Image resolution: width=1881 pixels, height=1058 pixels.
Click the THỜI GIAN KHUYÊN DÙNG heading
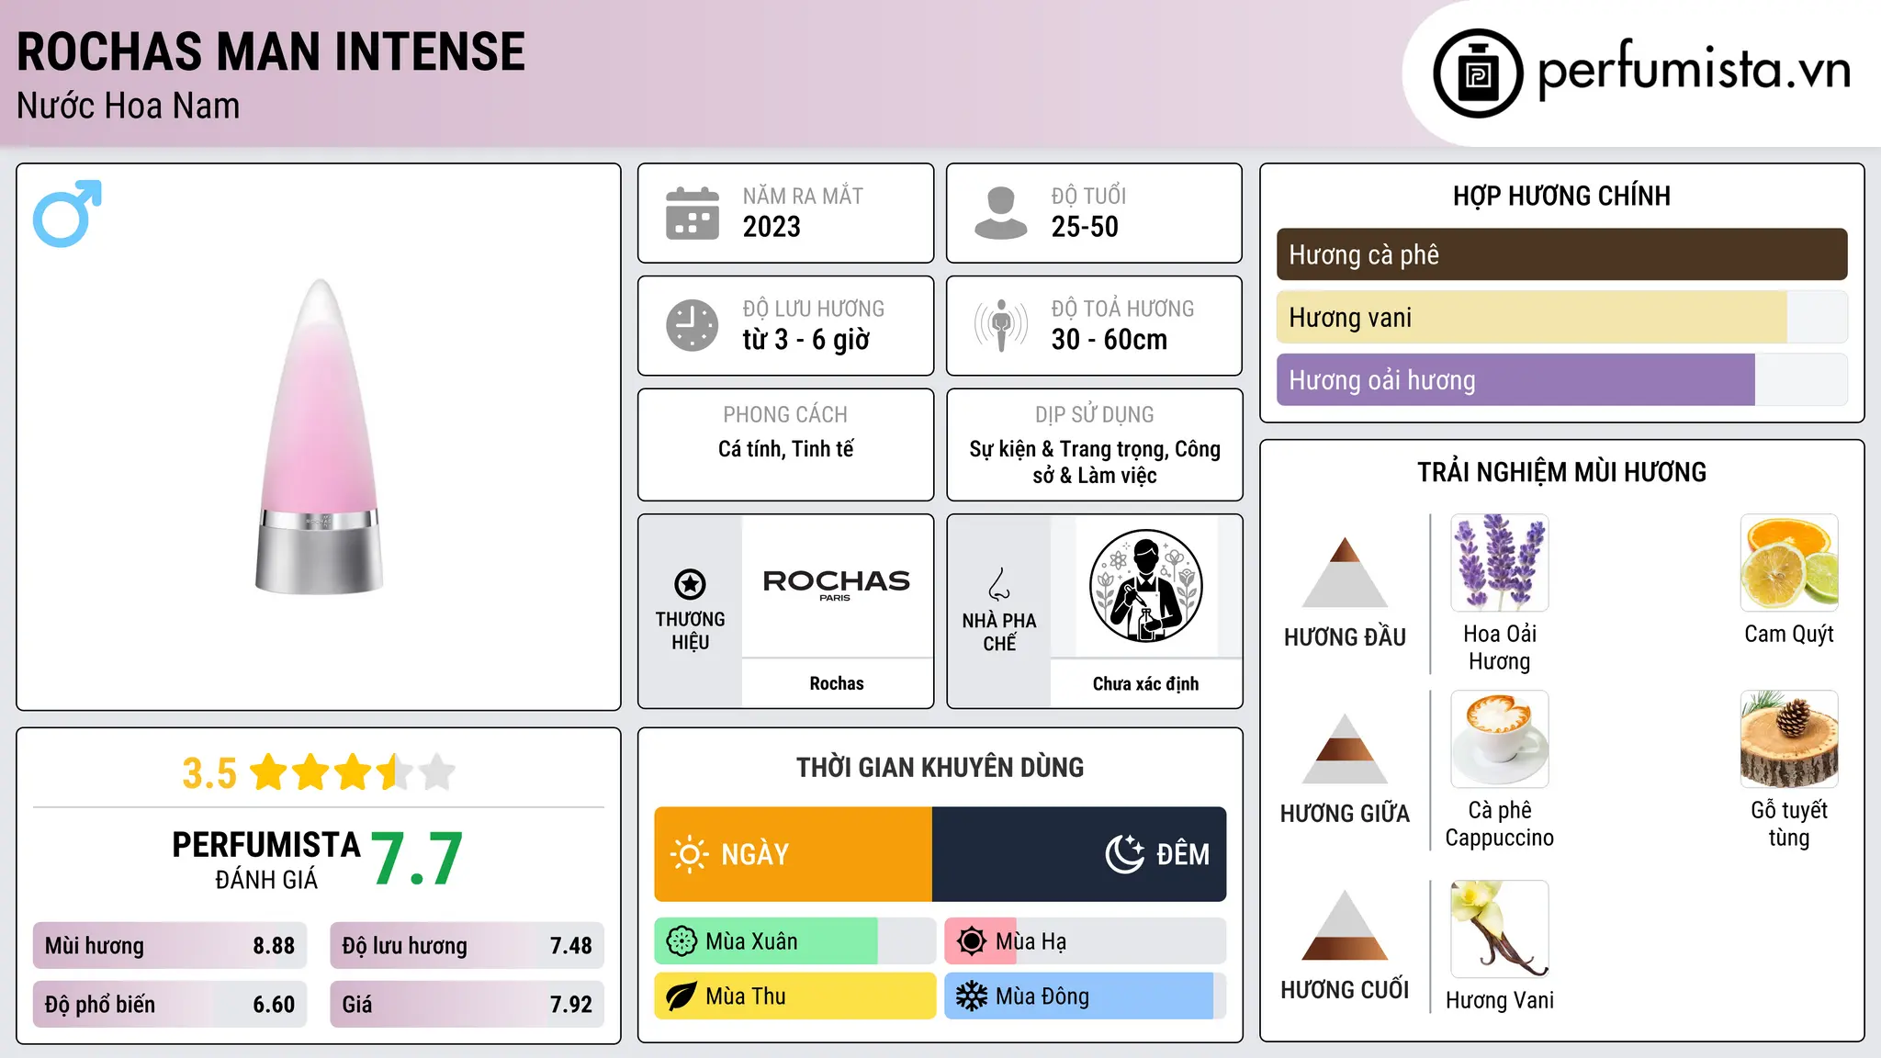[940, 768]
